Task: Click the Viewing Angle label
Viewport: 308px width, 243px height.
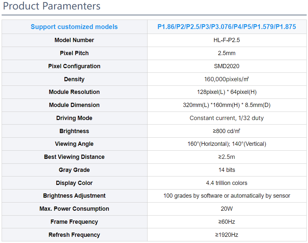Action: 74,144
